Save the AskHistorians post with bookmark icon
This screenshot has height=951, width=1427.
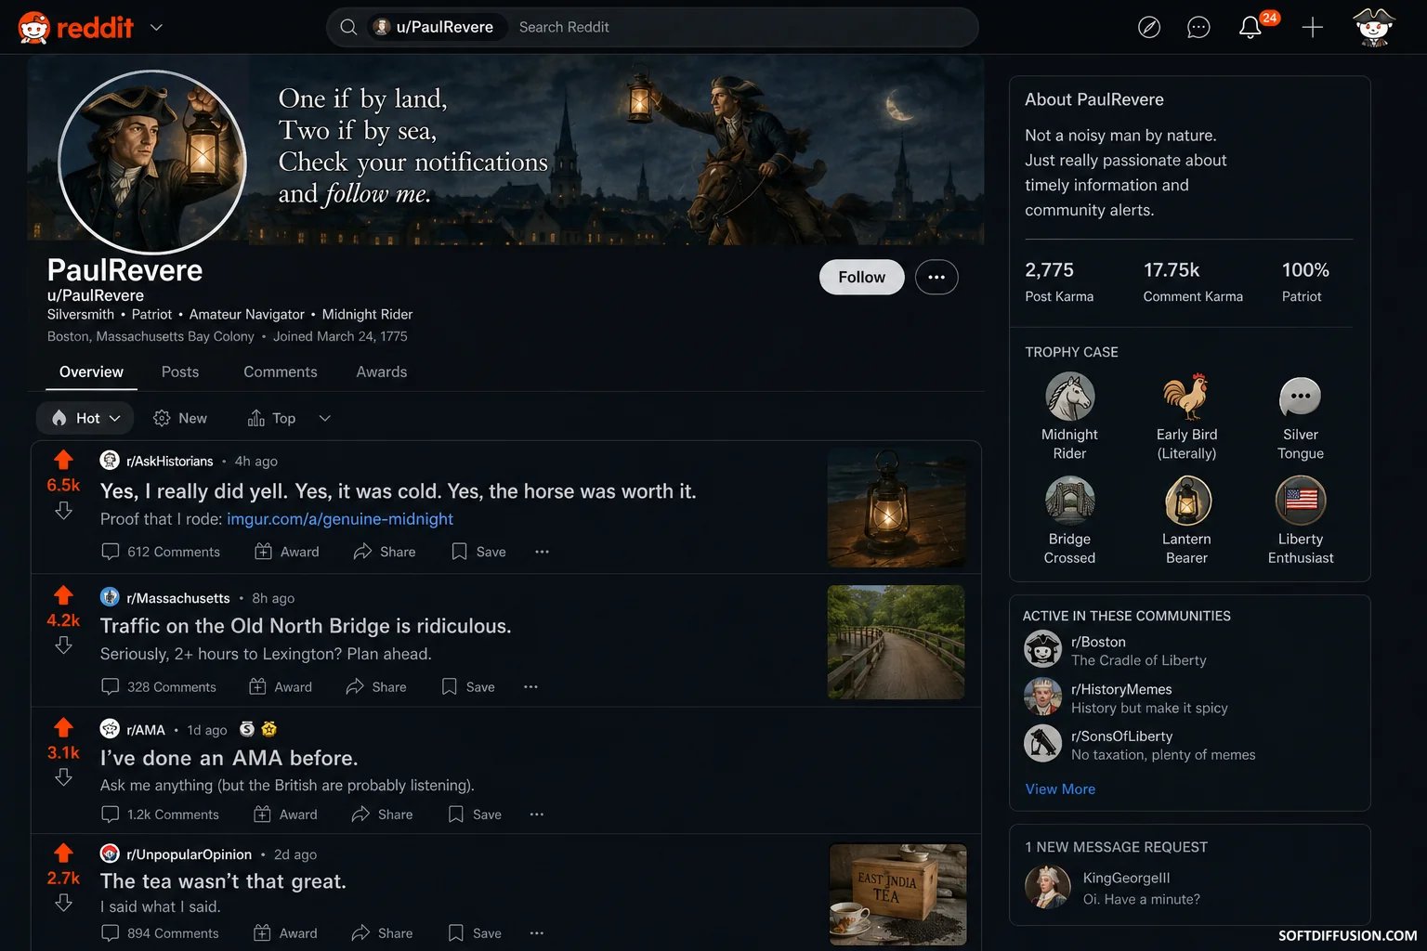point(478,552)
